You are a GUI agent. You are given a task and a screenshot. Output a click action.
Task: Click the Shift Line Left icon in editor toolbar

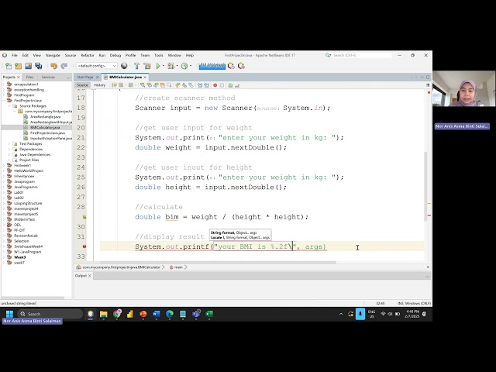(x=200, y=85)
